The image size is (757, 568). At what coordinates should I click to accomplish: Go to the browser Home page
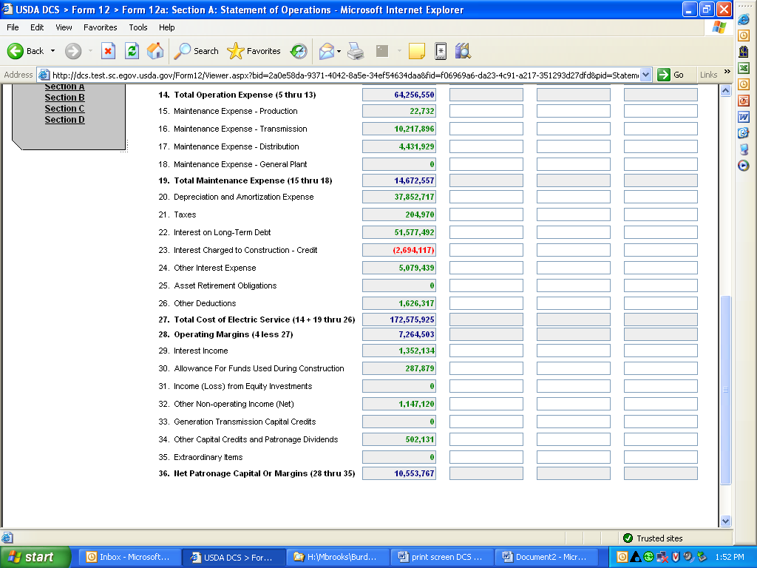pos(155,51)
